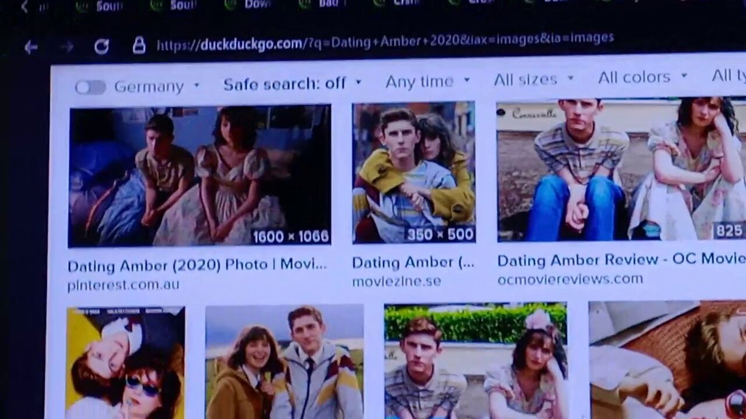Image resolution: width=746 pixels, height=419 pixels.
Task: Open the ocmoviereviews.com source link
Action: [570, 279]
